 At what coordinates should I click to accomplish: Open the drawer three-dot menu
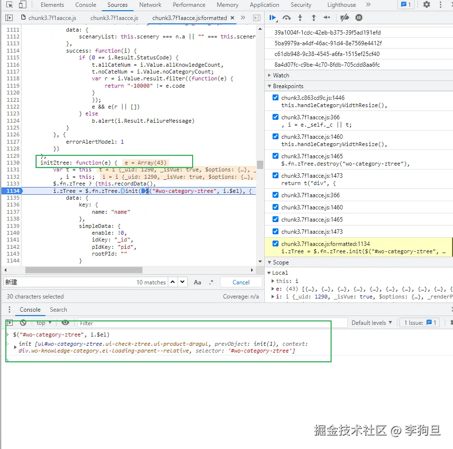[x=9, y=310]
